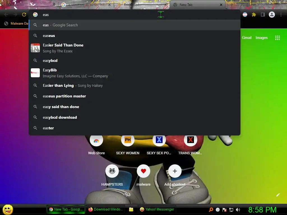The height and width of the screenshot is (215, 287).
Task: Click the address bar text 'eas'
Action: click(x=46, y=15)
